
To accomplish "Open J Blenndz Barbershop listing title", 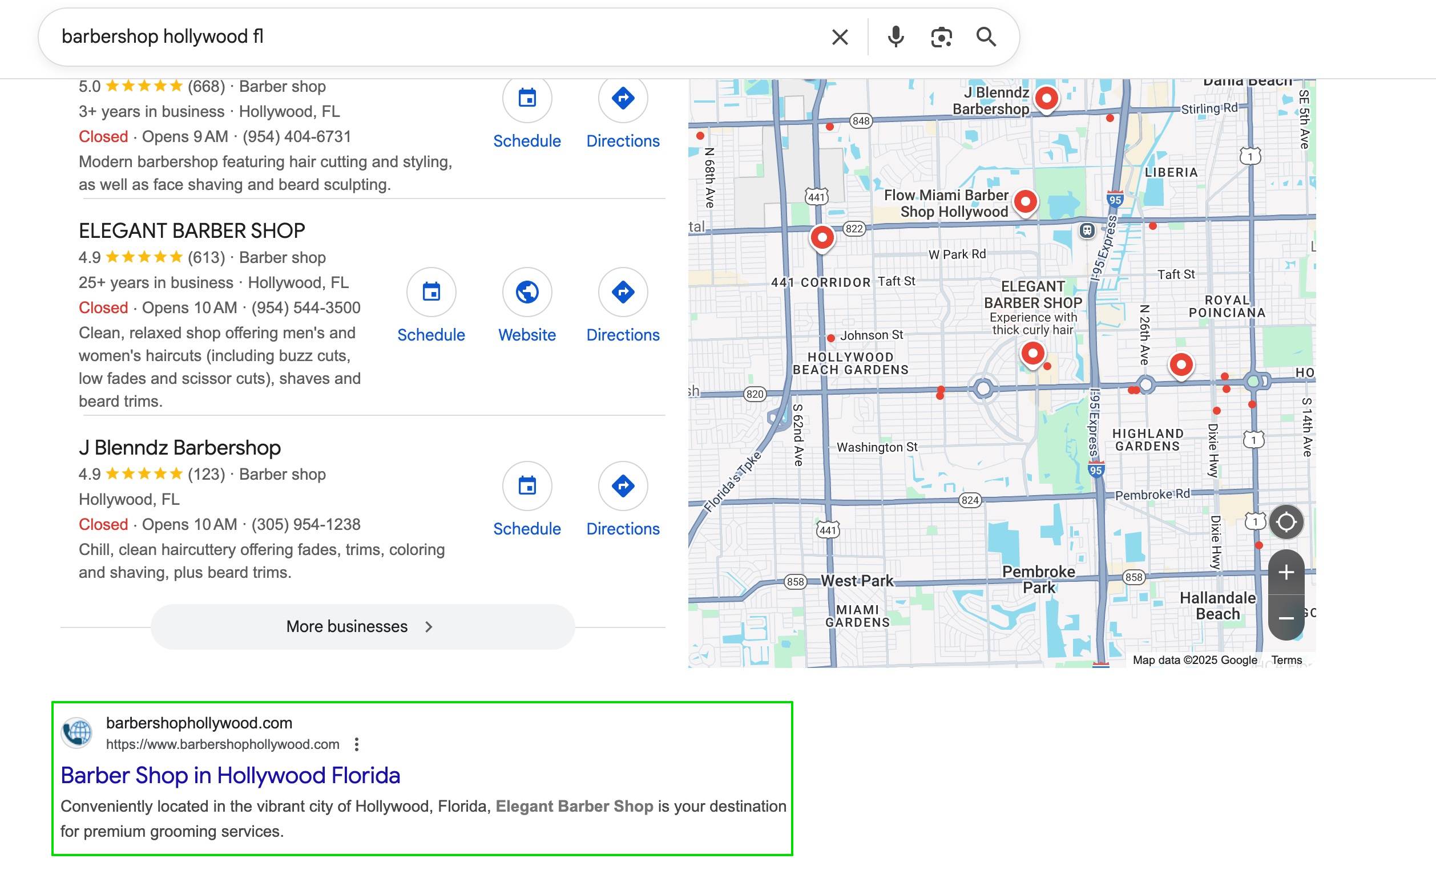I will point(179,447).
